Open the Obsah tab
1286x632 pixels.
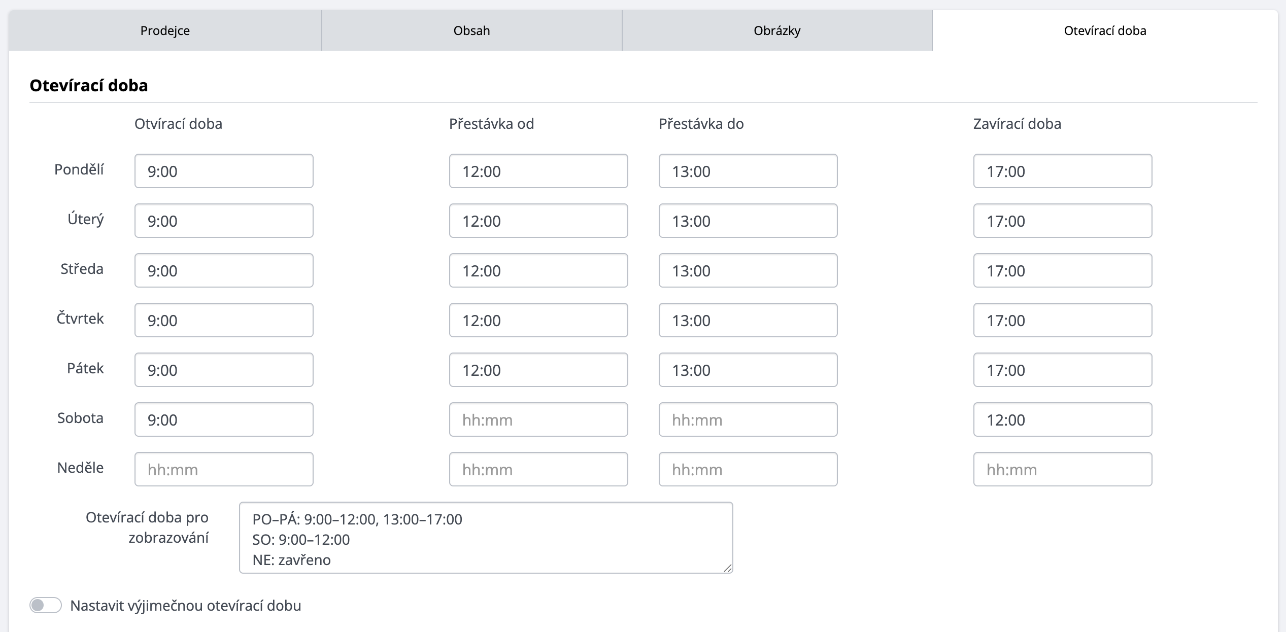(472, 30)
